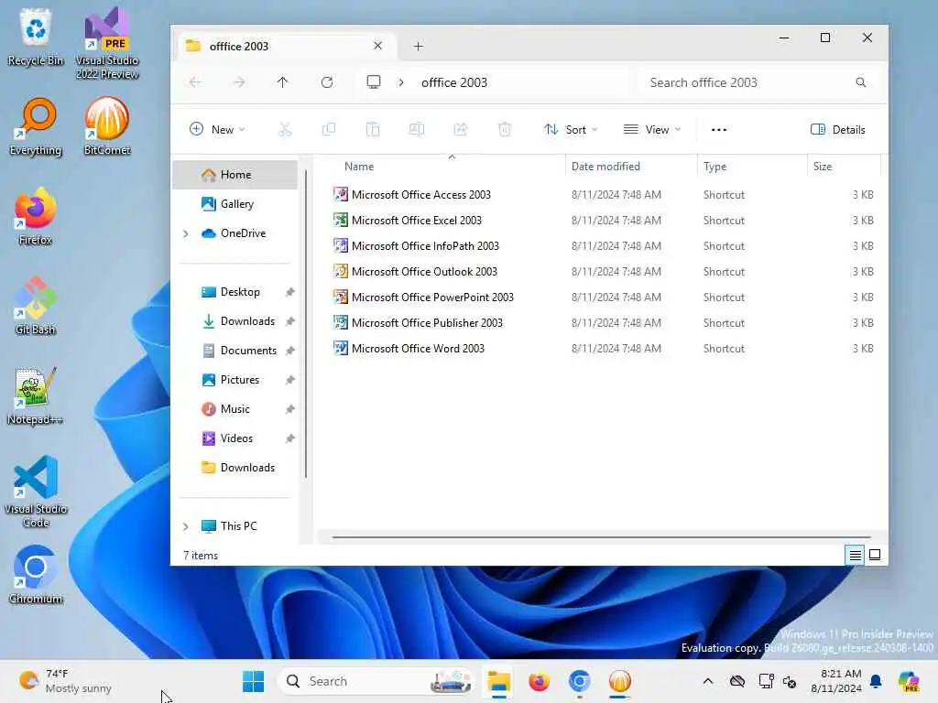
Task: Click the breadcrumb chevron before offfice 2003
Action: (x=401, y=82)
